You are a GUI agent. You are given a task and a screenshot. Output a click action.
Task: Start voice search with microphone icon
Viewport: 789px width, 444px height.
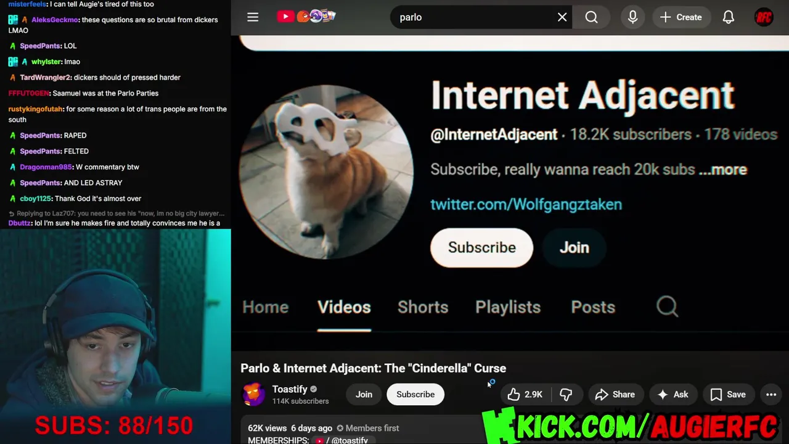(x=632, y=17)
